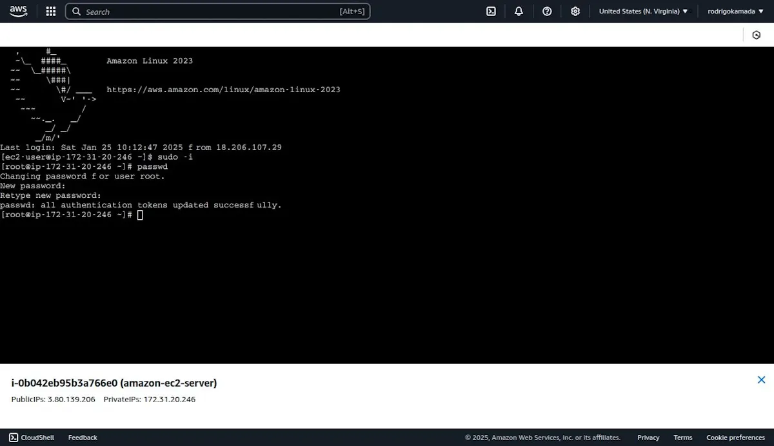
Task: Open the Terms link
Action: click(682, 438)
